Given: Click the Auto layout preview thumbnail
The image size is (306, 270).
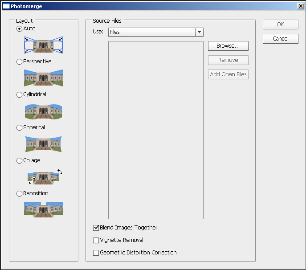Looking at the screenshot, I should [43, 45].
